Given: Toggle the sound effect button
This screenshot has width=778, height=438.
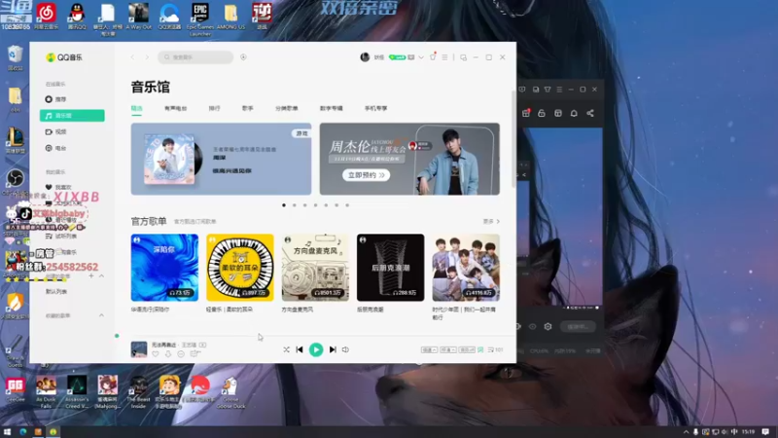Looking at the screenshot, I should 467,350.
